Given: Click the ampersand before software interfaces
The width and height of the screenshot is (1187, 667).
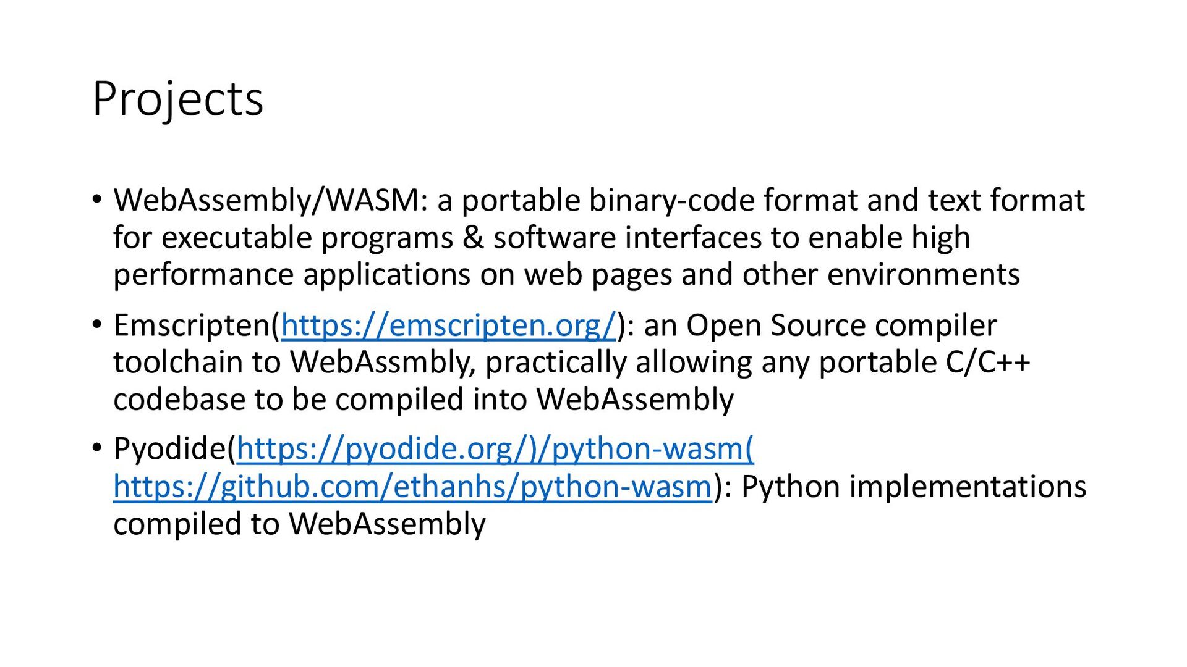Looking at the screenshot, I should [473, 238].
